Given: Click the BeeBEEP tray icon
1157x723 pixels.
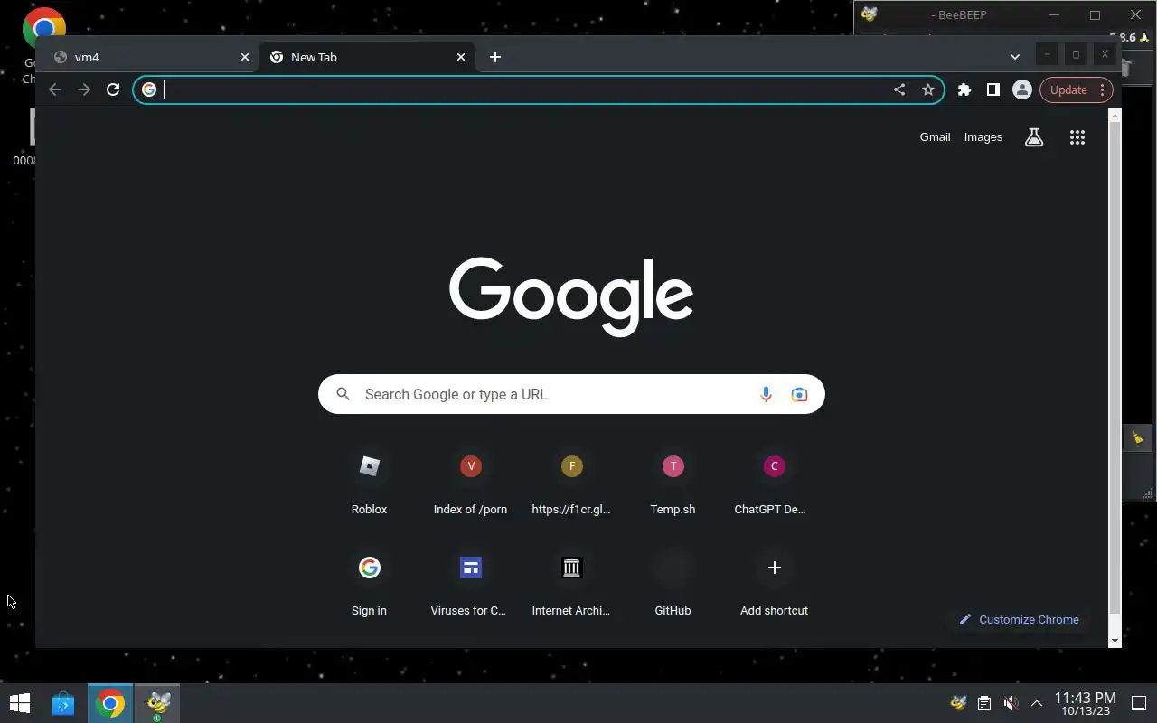Looking at the screenshot, I should pyautogui.click(x=959, y=703).
